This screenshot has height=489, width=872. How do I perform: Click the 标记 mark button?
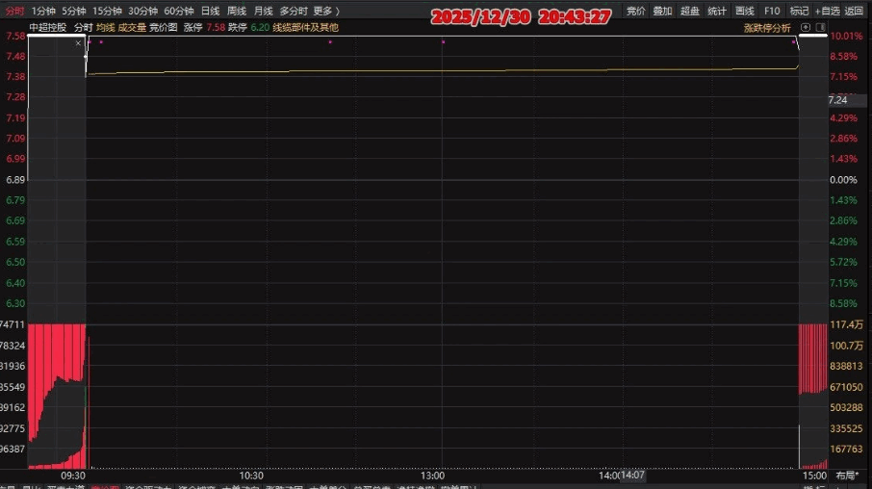[x=799, y=12]
